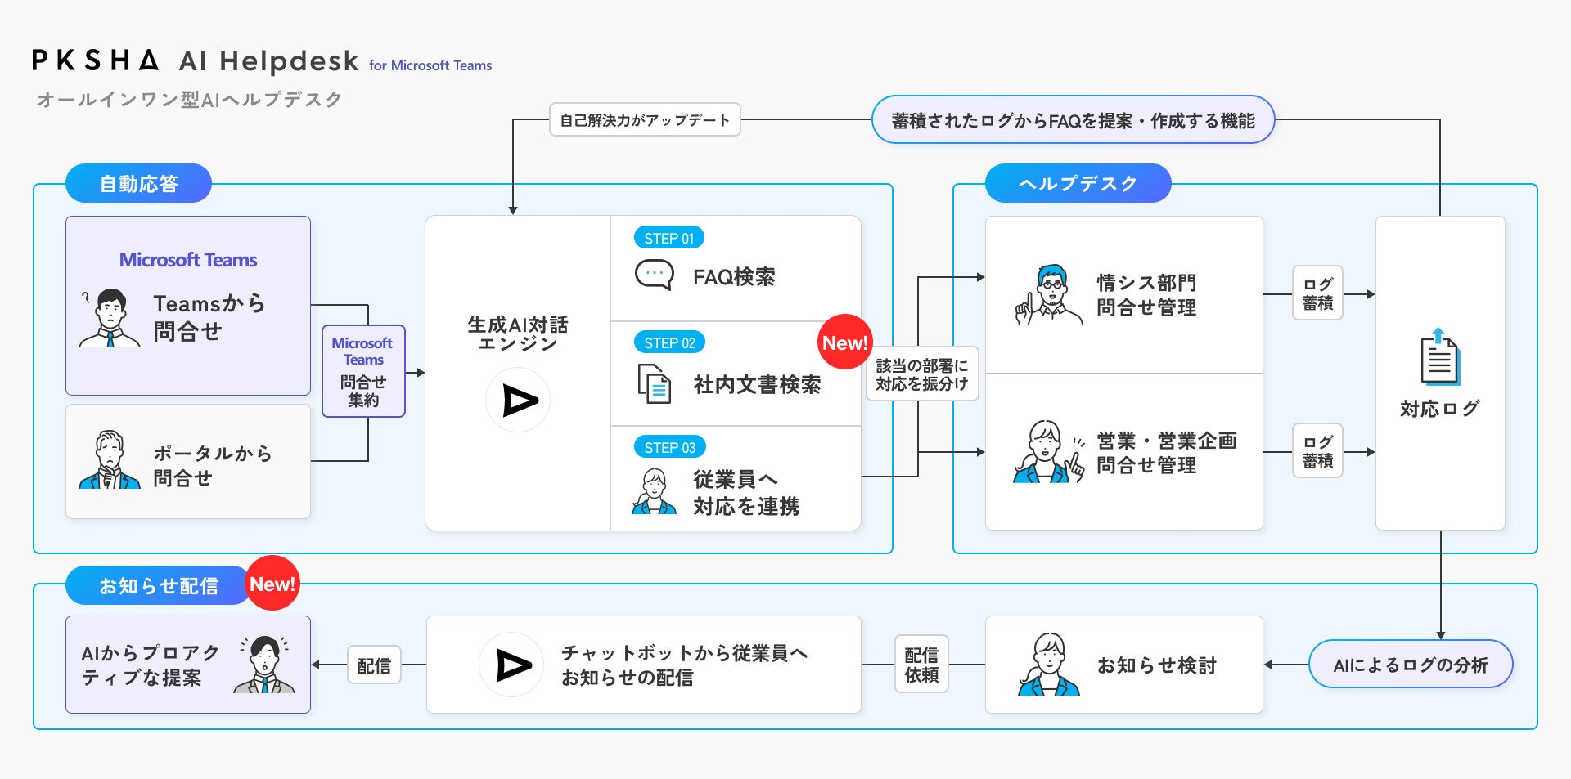
Task: Expand the 自動応答 section header
Action: click(x=137, y=183)
